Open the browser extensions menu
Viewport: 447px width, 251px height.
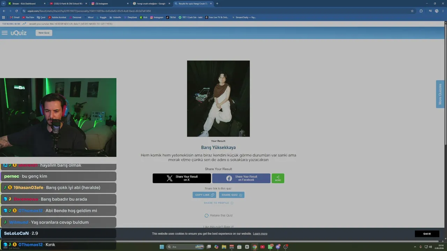pos(421,11)
